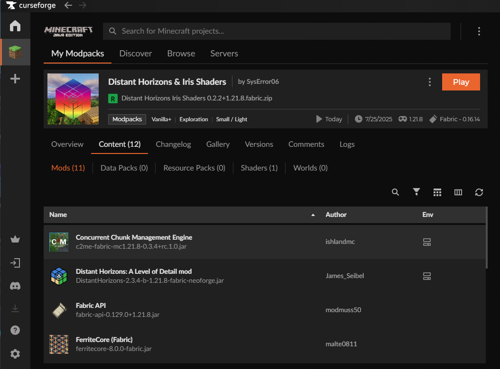Click the Small / Light tag
Viewport: 500px width, 369px height.
[231, 119]
